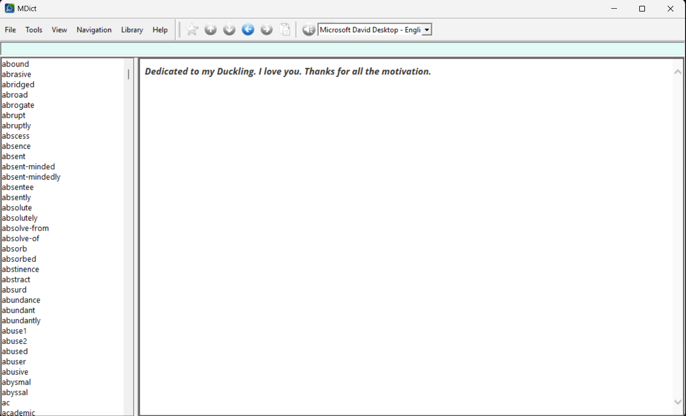Screen dimensions: 686x416
Task: Open the text-to-speech voice dropdown
Action: 427,30
